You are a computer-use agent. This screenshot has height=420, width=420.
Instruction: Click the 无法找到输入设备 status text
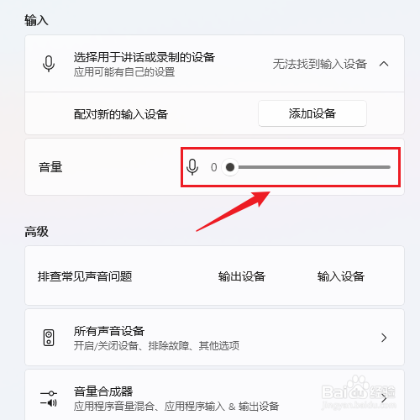320,64
